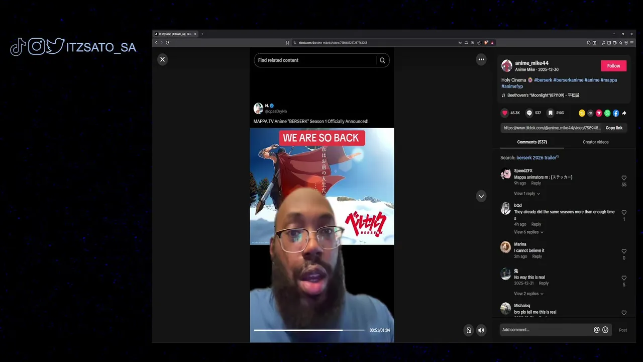Viewport: 643px width, 362px height.
Task: Toggle the browser sidebar panel icon
Action: [x=609, y=43]
